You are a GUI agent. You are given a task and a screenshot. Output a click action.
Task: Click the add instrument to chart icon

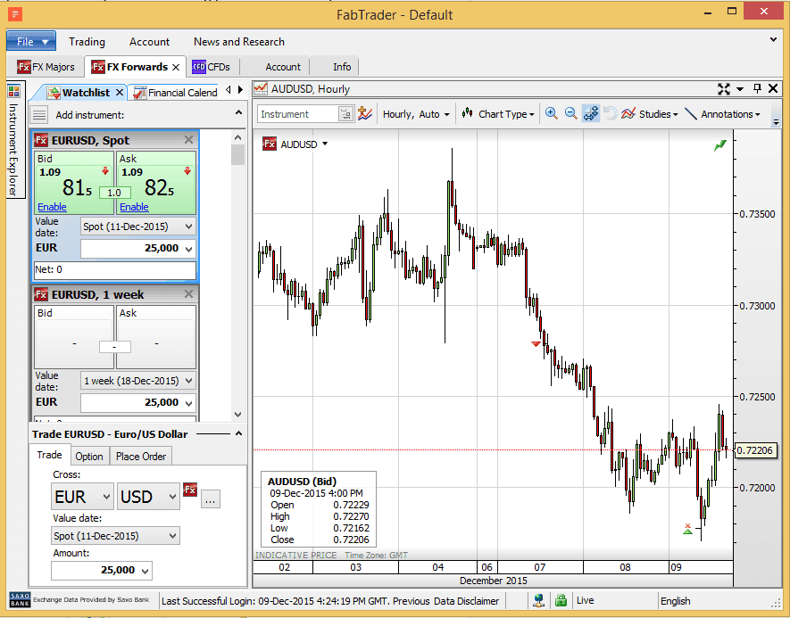pyautogui.click(x=365, y=114)
